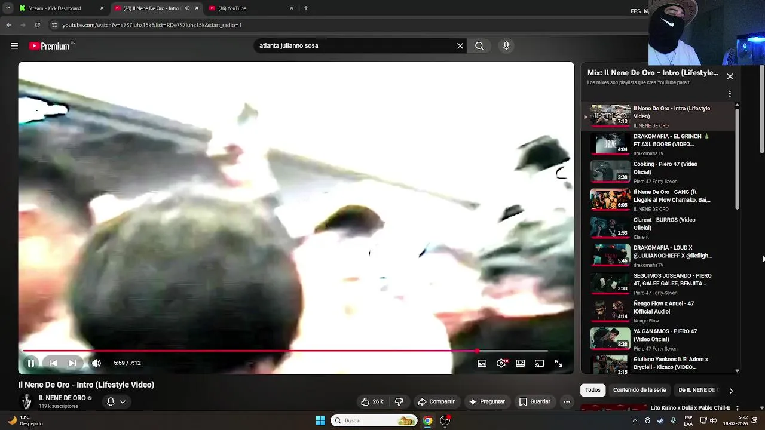765x430 pixels.
Task: Switch to the '(36) YouTube' browser tab
Action: click(x=251, y=8)
